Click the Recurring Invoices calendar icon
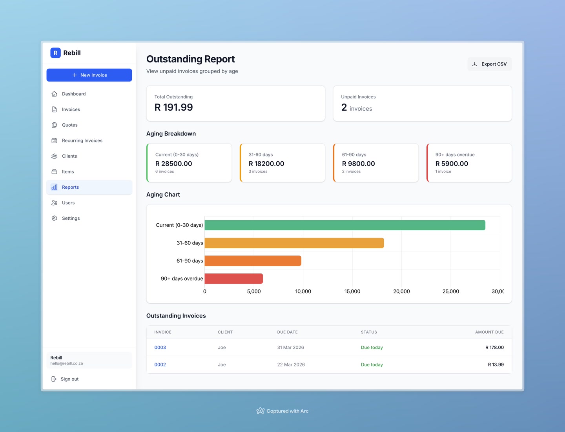Screen dimensions: 565x432 click(x=54, y=140)
